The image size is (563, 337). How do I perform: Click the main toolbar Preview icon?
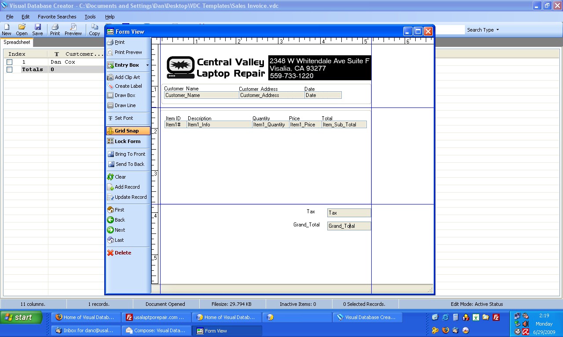73,30
